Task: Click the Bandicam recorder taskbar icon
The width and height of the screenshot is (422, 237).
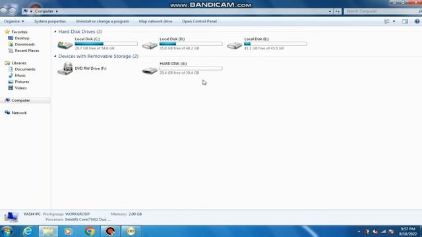Action: coord(110,231)
